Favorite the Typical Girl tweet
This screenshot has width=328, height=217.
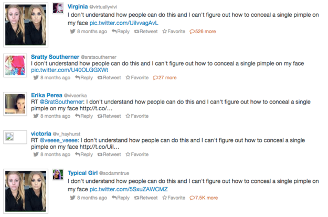pyautogui.click(x=174, y=198)
